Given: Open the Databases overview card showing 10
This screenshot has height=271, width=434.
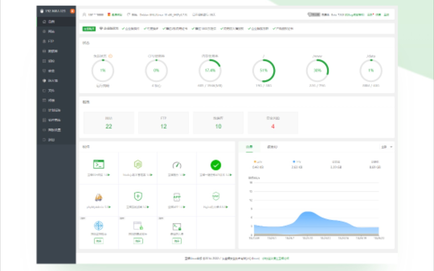Looking at the screenshot, I should 218,123.
